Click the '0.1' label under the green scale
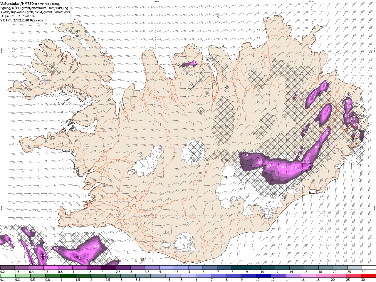Screen dimensions: 376x282 tap(3, 280)
